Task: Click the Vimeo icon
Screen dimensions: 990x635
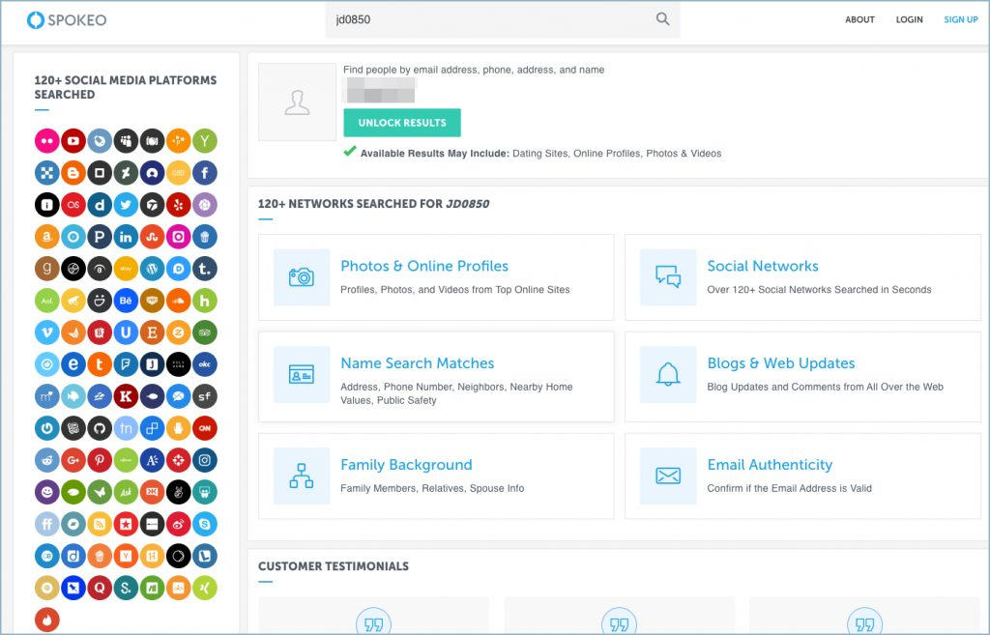Action: point(46,332)
